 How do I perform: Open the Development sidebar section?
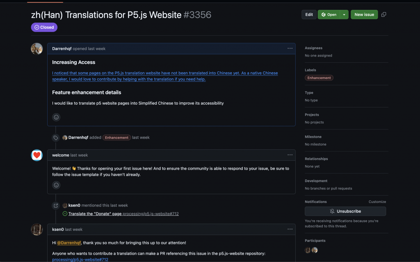[316, 181]
